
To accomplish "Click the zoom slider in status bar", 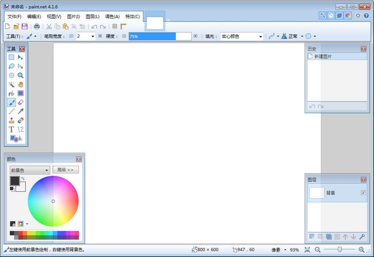I will (340, 250).
